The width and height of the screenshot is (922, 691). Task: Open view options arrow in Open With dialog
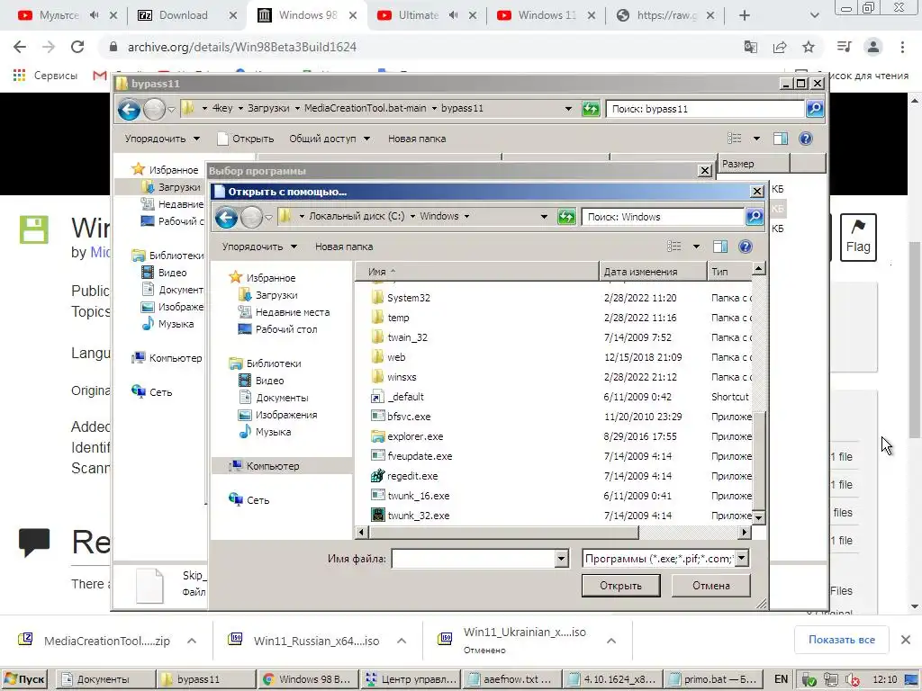click(x=696, y=247)
